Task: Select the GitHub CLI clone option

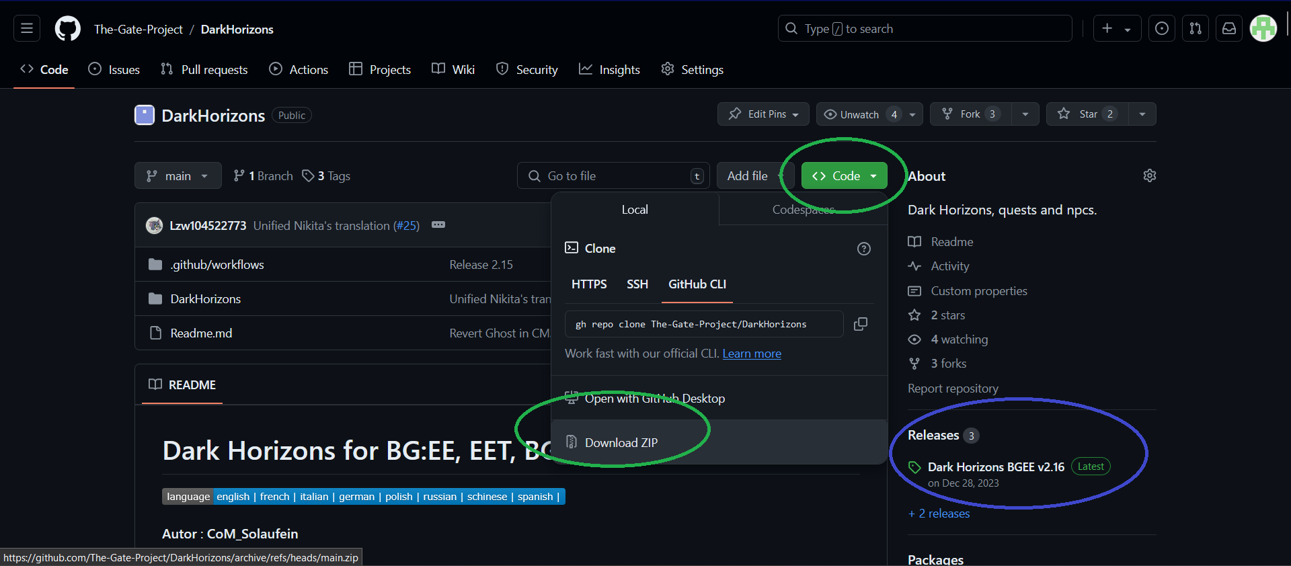Action: point(697,284)
